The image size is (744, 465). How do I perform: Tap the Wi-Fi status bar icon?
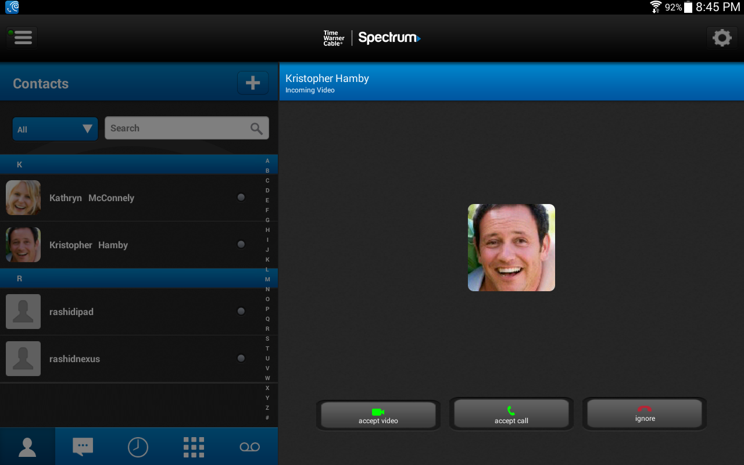click(656, 7)
